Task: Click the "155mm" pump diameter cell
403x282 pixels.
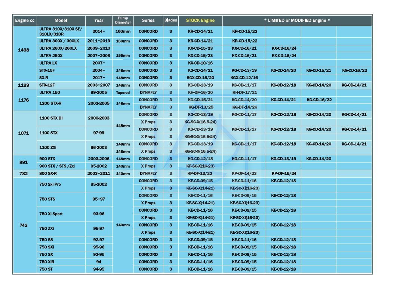Action: pyautogui.click(x=123, y=56)
